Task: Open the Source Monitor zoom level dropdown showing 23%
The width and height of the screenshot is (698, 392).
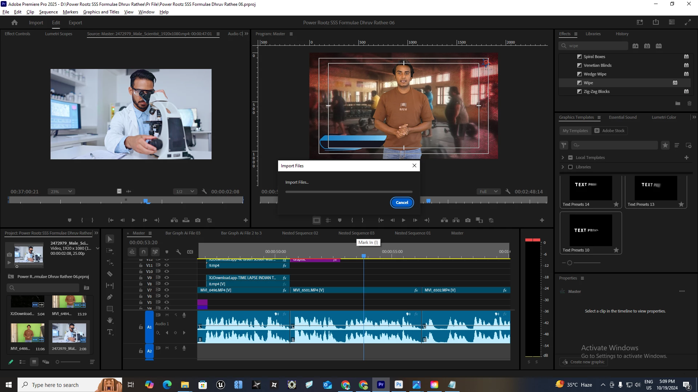Action: click(x=61, y=192)
